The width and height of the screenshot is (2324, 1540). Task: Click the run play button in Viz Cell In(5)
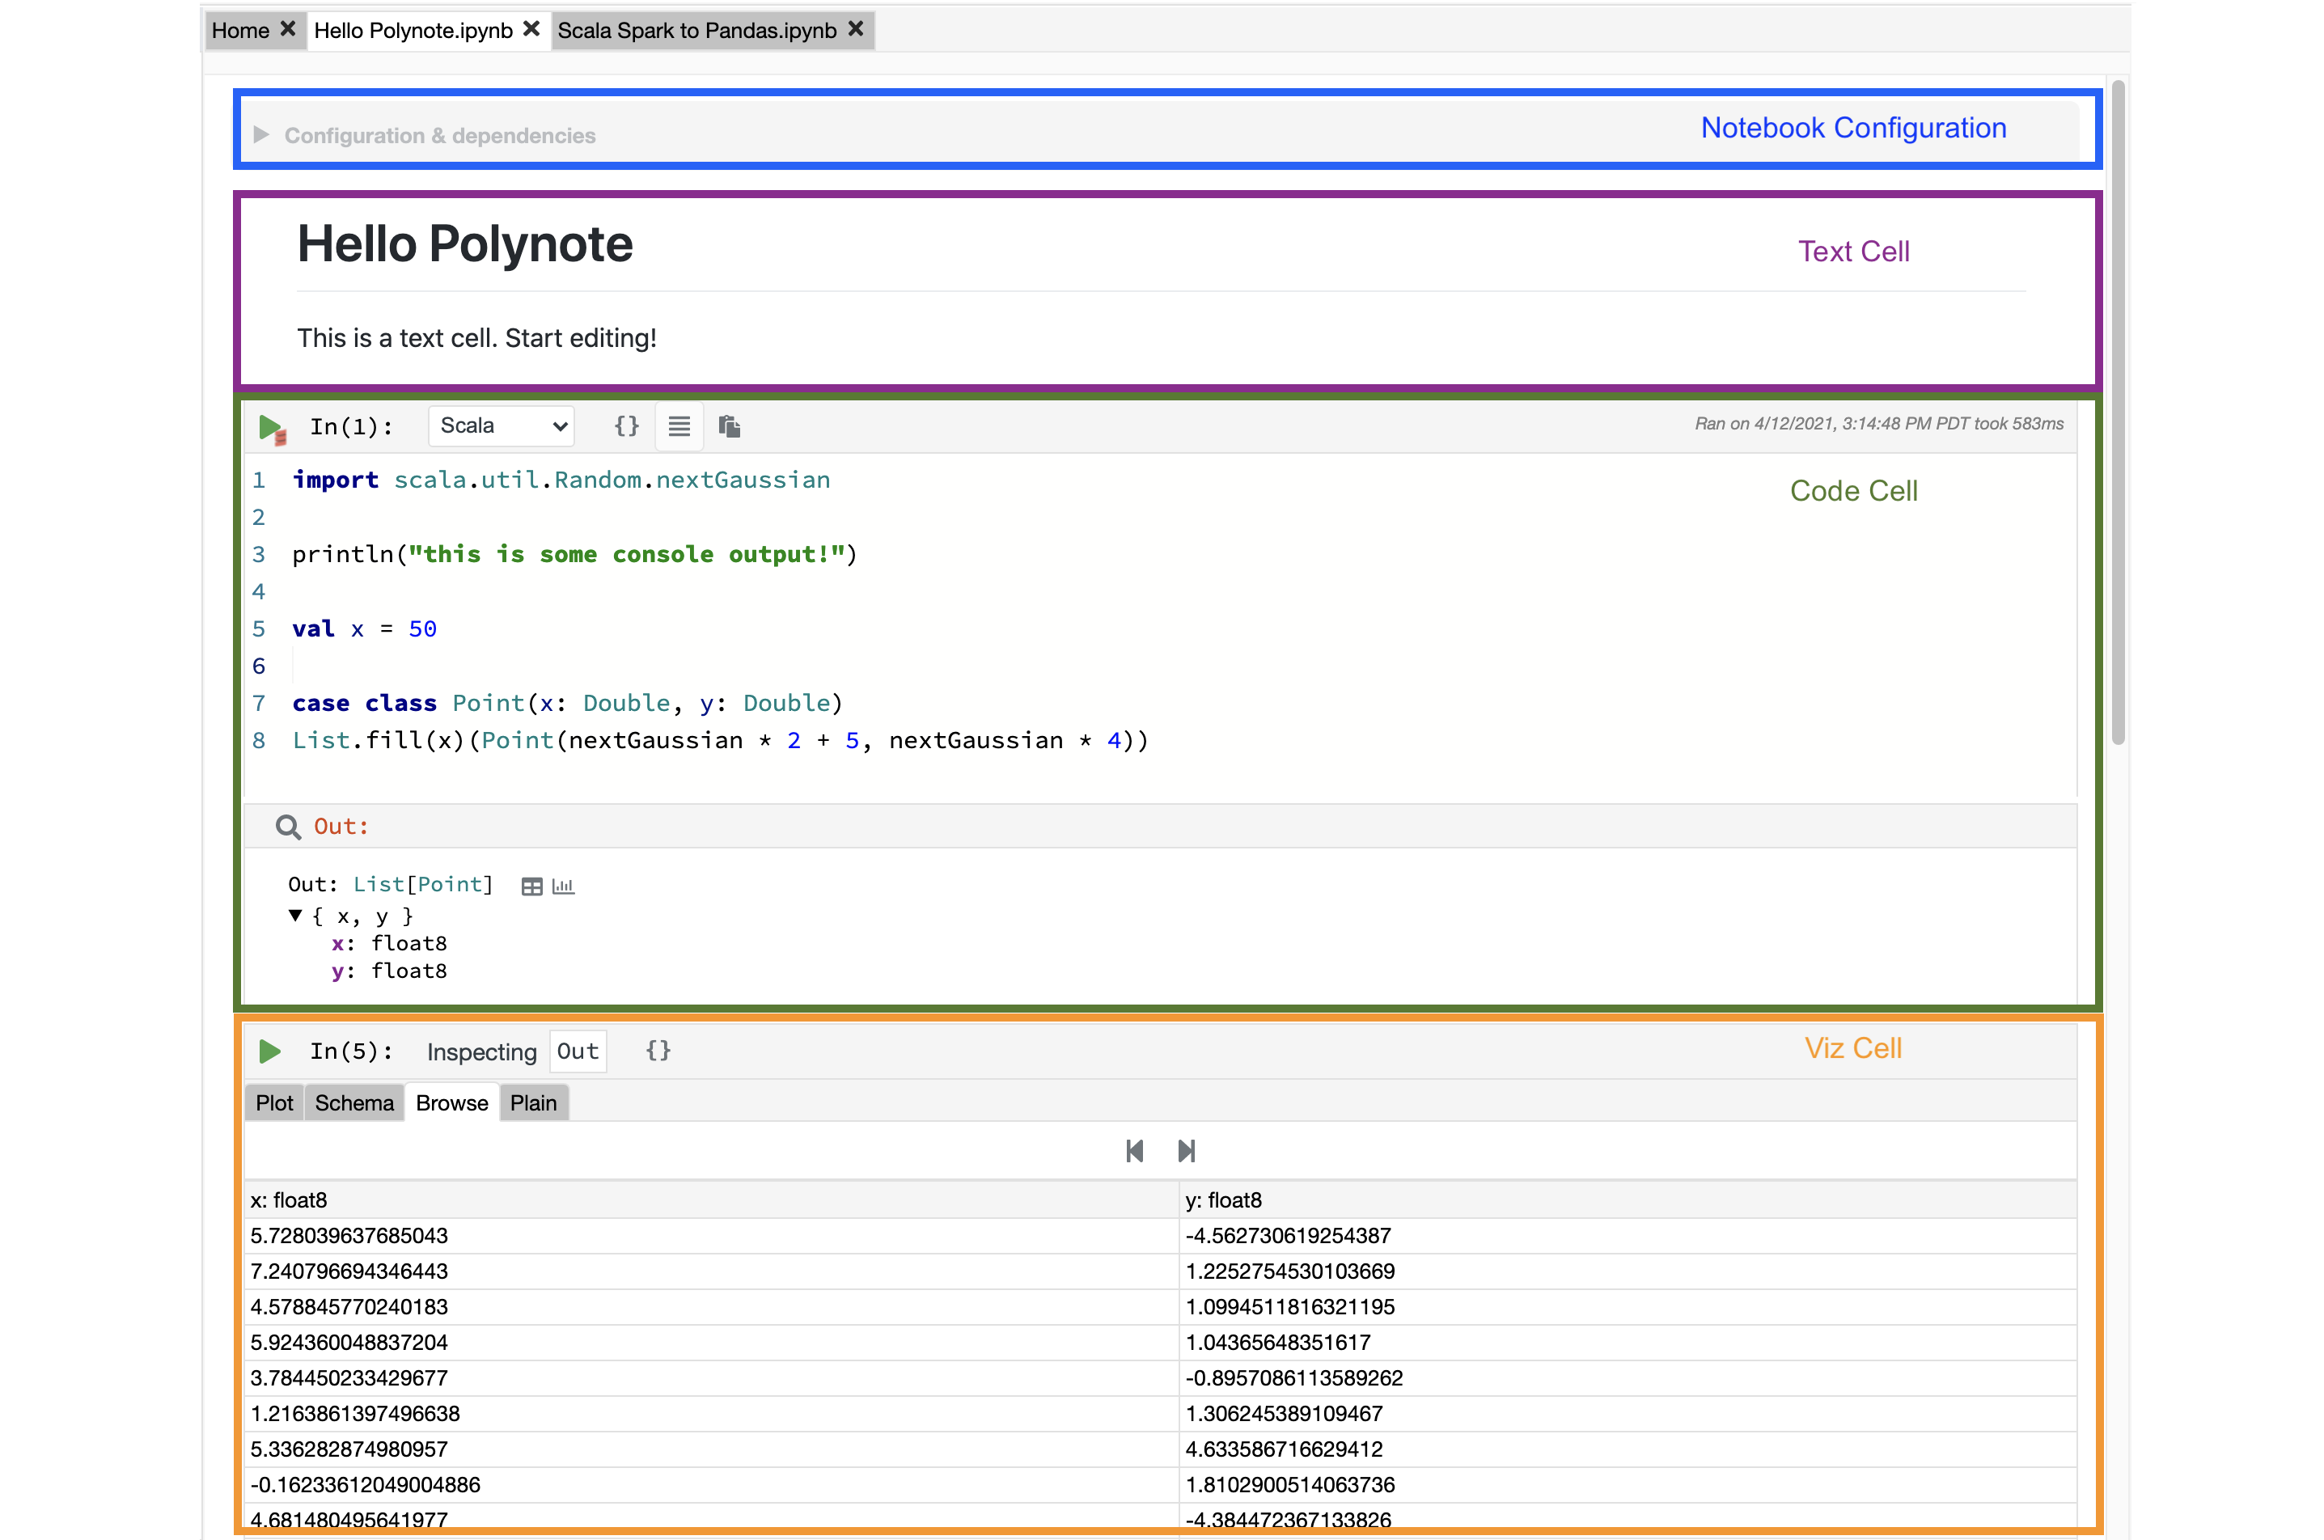coord(272,1050)
